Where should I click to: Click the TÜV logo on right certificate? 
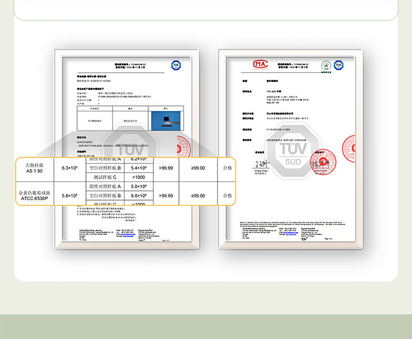pyautogui.click(x=339, y=65)
